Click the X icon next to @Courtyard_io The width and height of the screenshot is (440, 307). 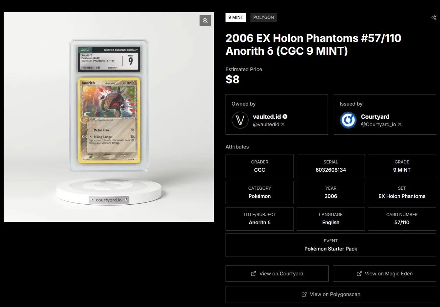tap(400, 124)
